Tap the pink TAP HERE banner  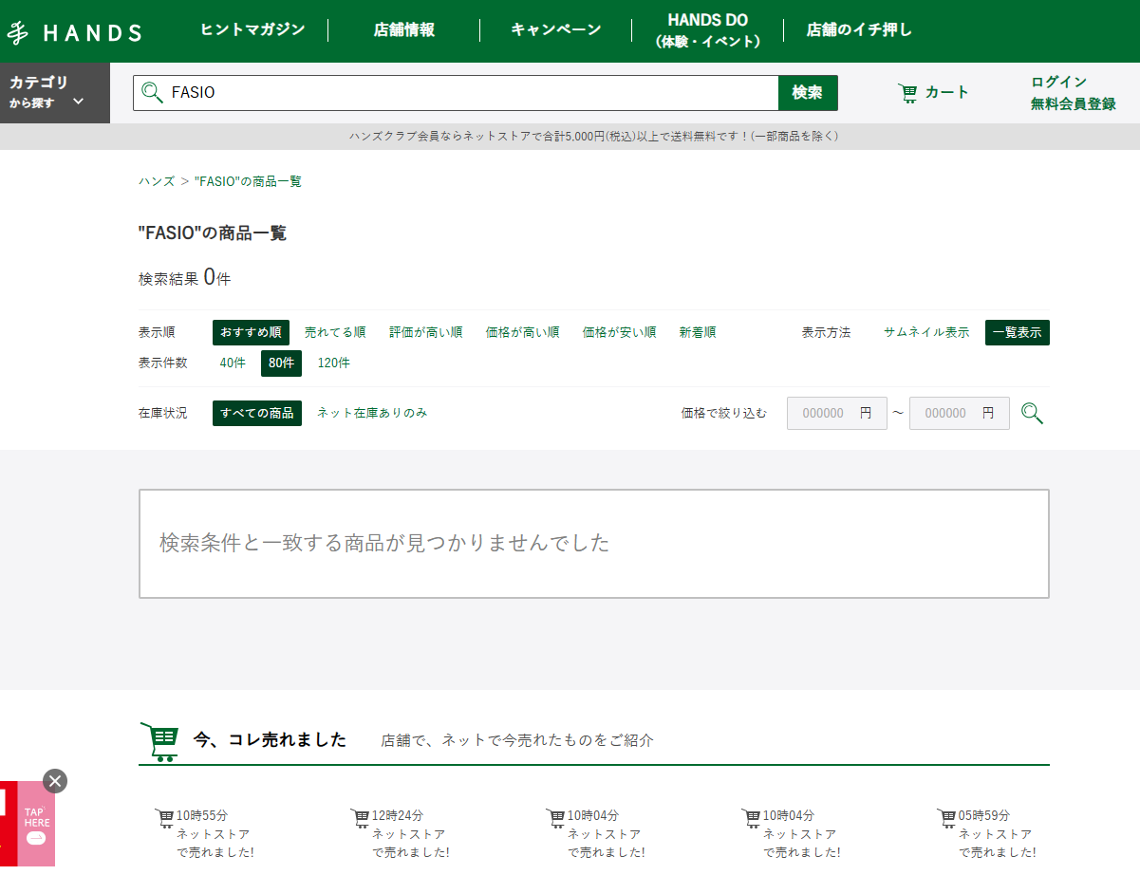(x=36, y=824)
